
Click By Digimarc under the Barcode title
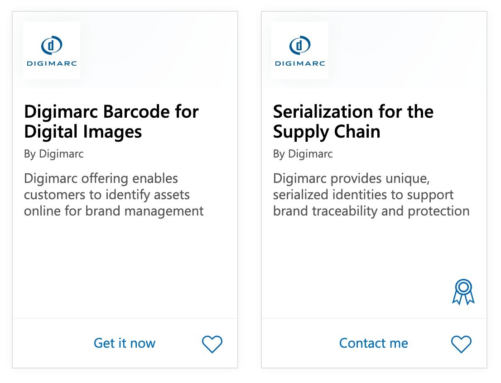(53, 154)
